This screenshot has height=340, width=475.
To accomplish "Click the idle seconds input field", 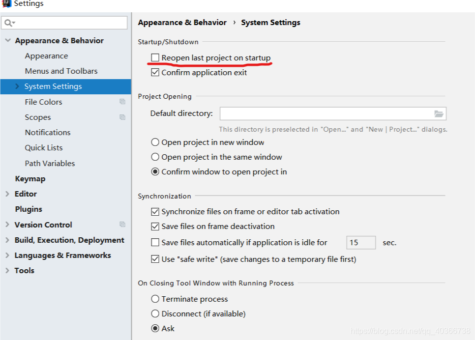I will tap(361, 243).
